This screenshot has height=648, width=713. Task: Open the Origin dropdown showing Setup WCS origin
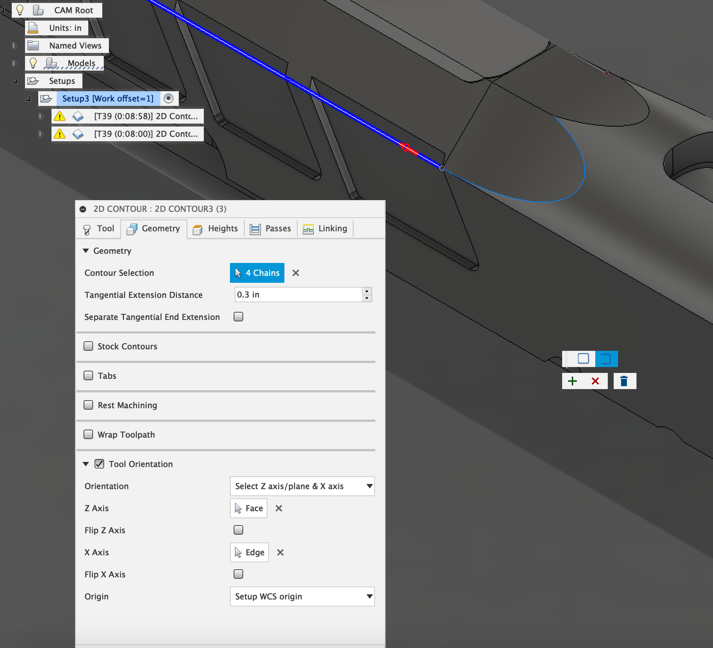click(x=302, y=597)
